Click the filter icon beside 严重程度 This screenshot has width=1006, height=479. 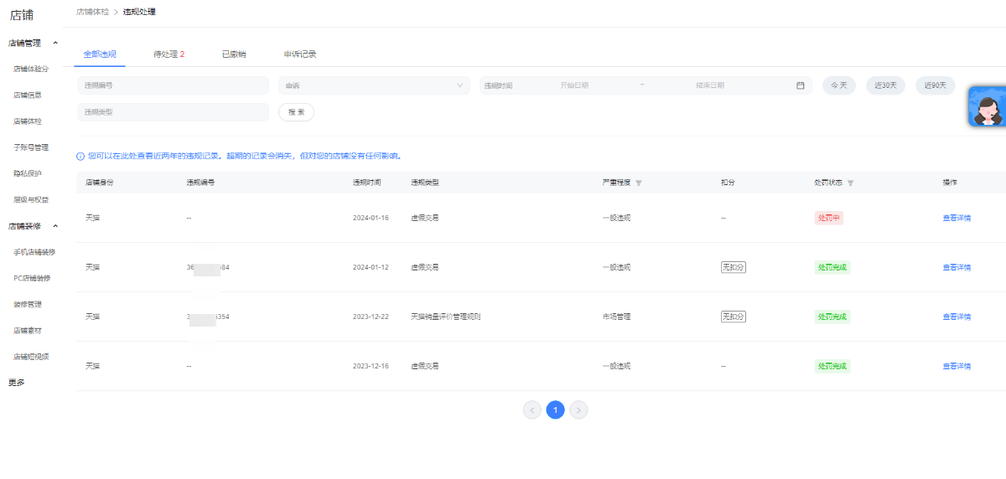638,183
